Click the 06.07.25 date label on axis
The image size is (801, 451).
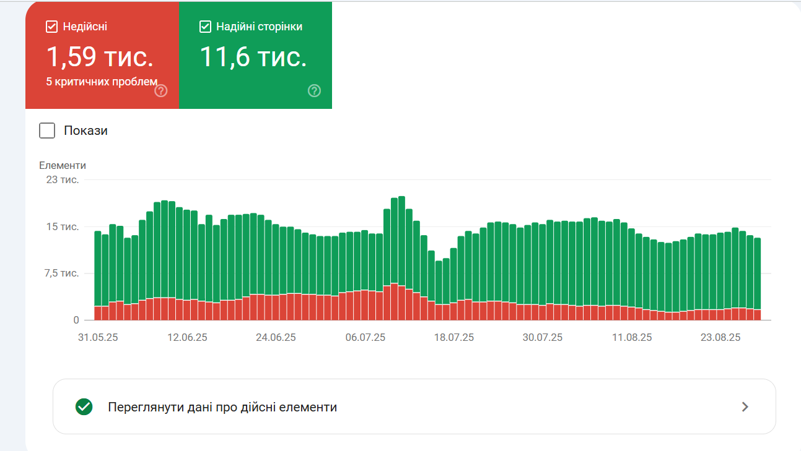[x=365, y=337]
